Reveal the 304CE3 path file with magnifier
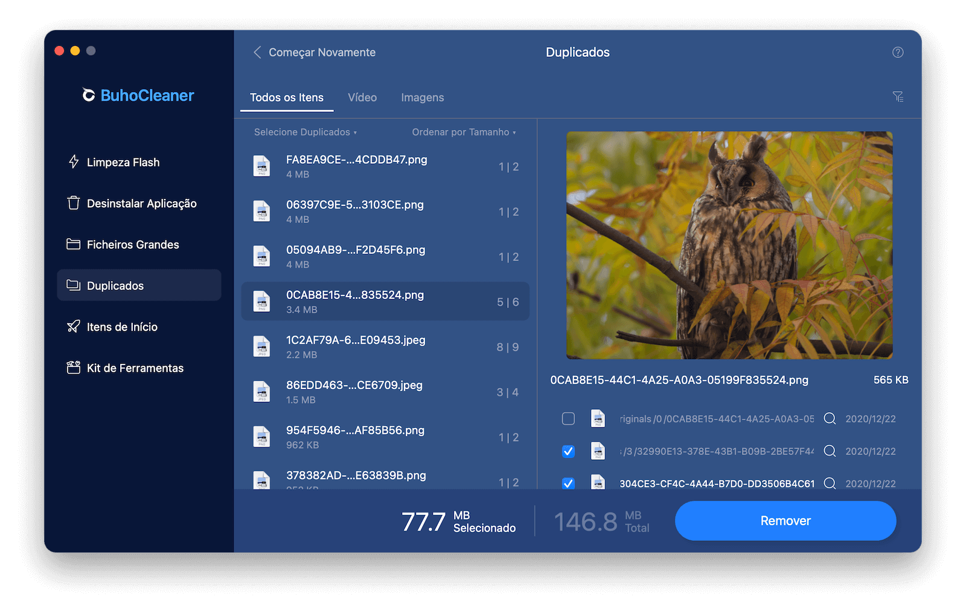This screenshot has width=966, height=611. pyautogui.click(x=830, y=483)
